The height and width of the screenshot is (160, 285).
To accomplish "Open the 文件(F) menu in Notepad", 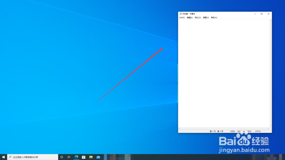I will (x=182, y=17).
